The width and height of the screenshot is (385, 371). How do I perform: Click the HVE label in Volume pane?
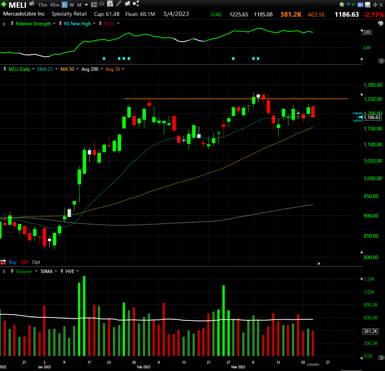70,271
